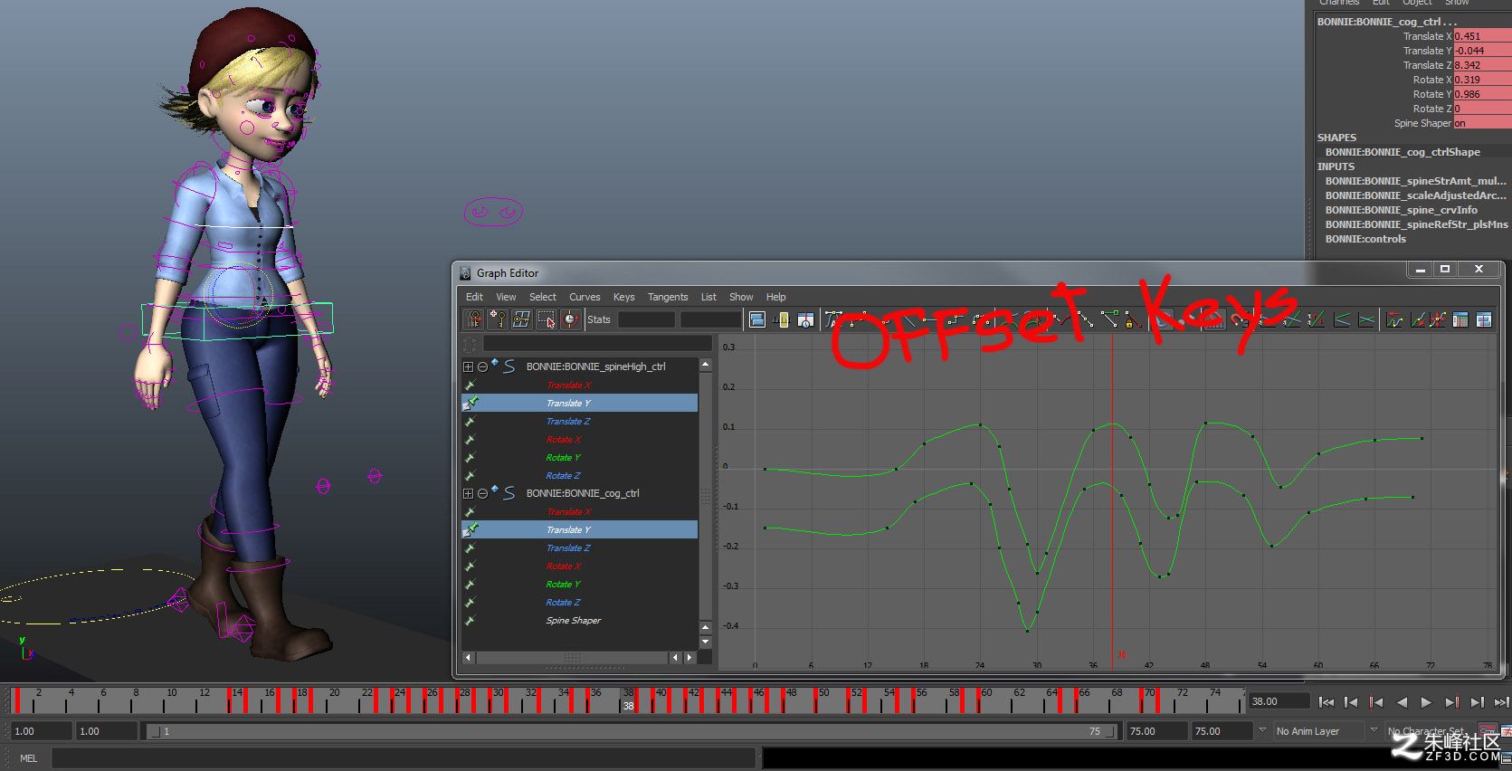Toggle the Time Snap magnet icon in Graph Editor
Image resolution: width=1512 pixels, height=771 pixels.
pos(1213,319)
